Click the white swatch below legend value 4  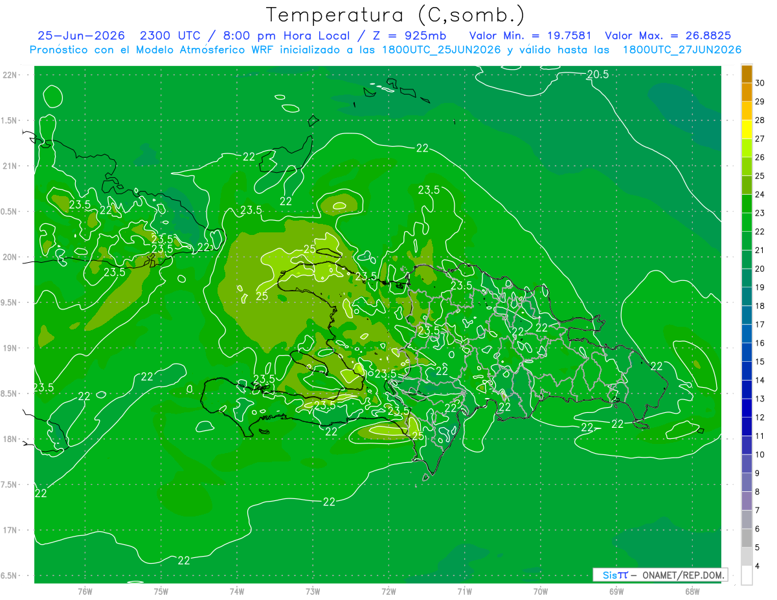pyautogui.click(x=747, y=575)
